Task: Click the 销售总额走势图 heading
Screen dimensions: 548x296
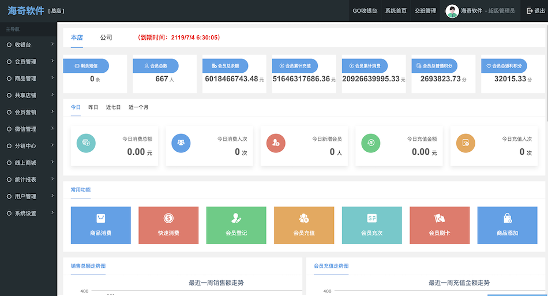Action: coord(88,266)
